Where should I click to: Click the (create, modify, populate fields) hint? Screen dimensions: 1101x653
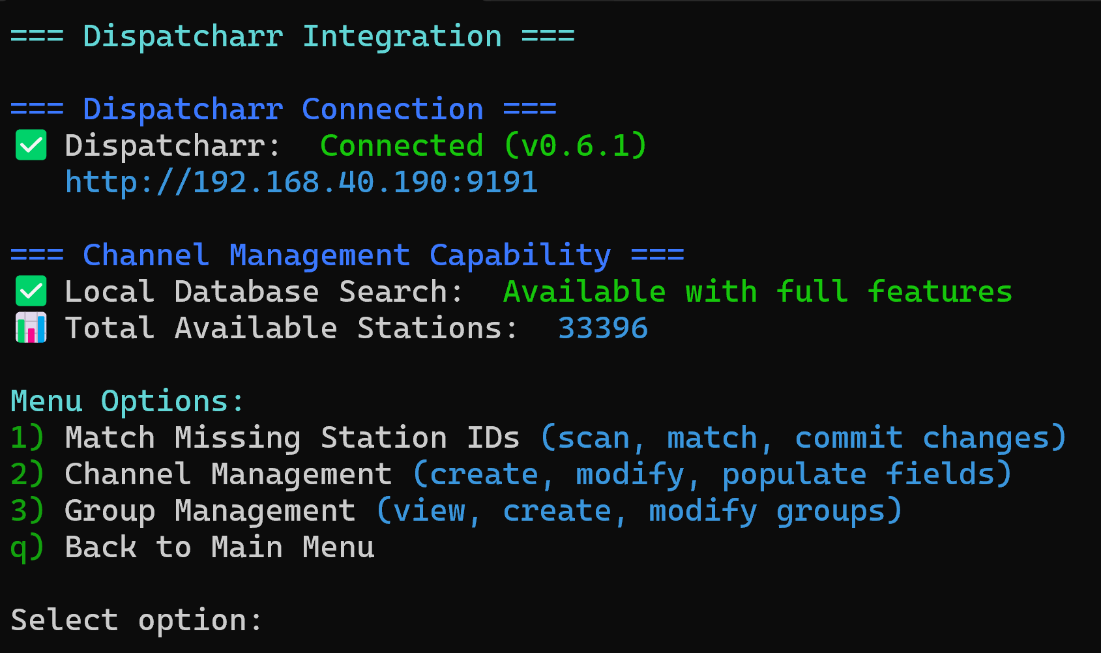pyautogui.click(x=712, y=474)
